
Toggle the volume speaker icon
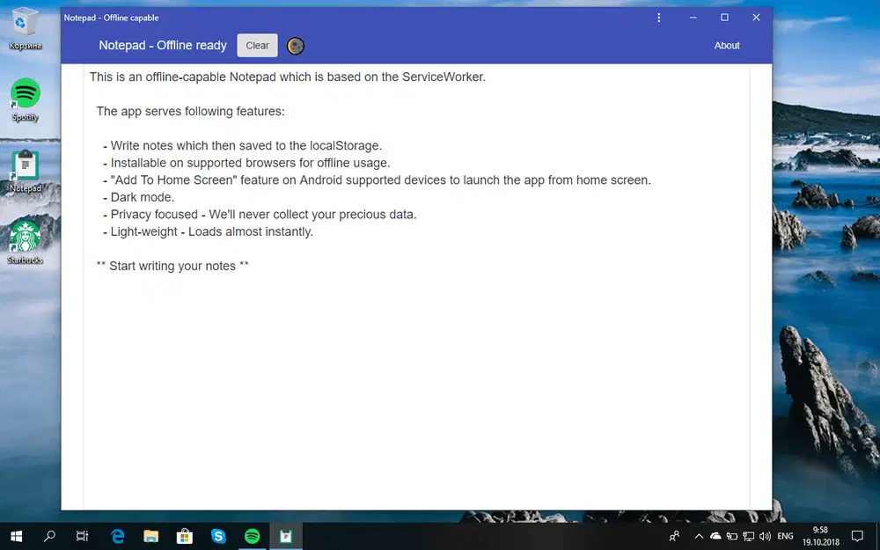point(766,536)
